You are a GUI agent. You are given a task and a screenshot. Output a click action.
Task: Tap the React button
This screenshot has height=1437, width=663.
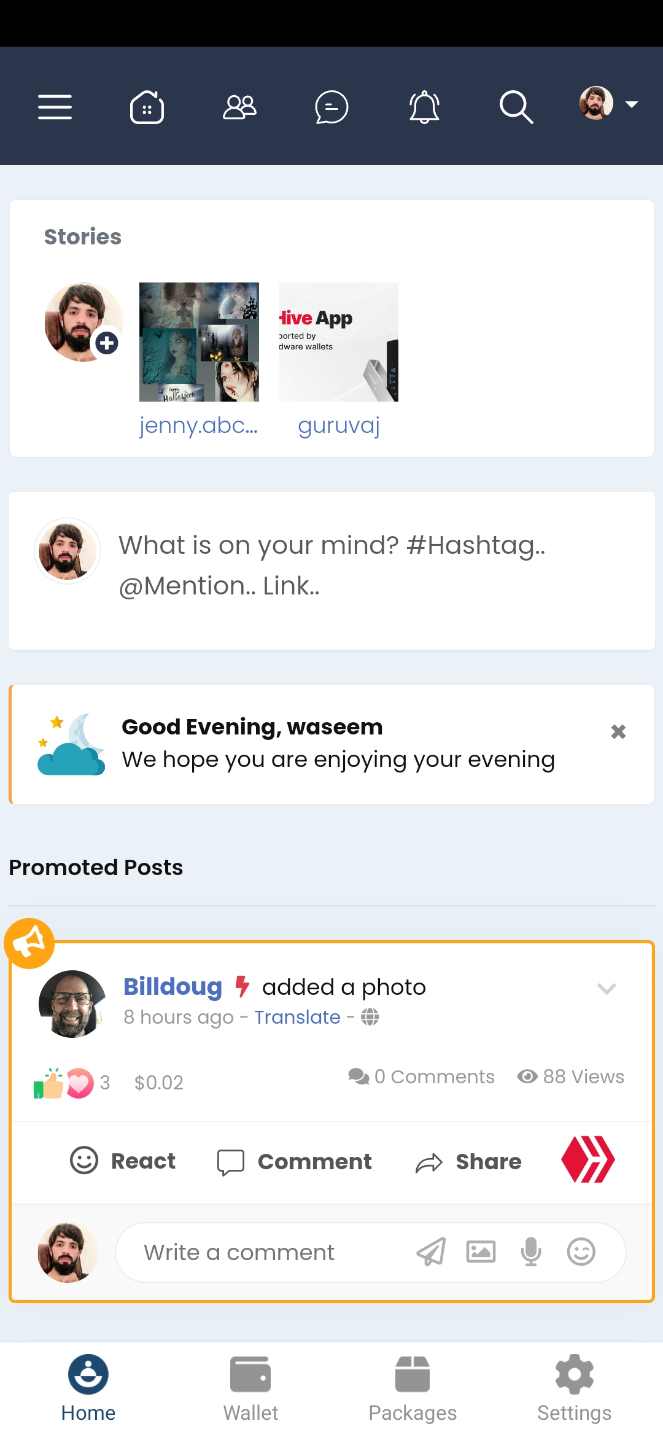pyautogui.click(x=123, y=1161)
